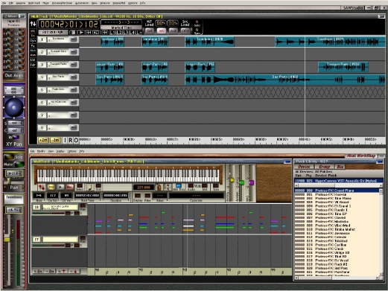Click the +Zm zoom in button in MultiTrack
The height and width of the screenshot is (291, 388).
tap(43, 140)
